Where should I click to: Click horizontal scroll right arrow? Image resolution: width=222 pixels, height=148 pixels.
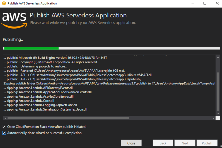coord(213,118)
